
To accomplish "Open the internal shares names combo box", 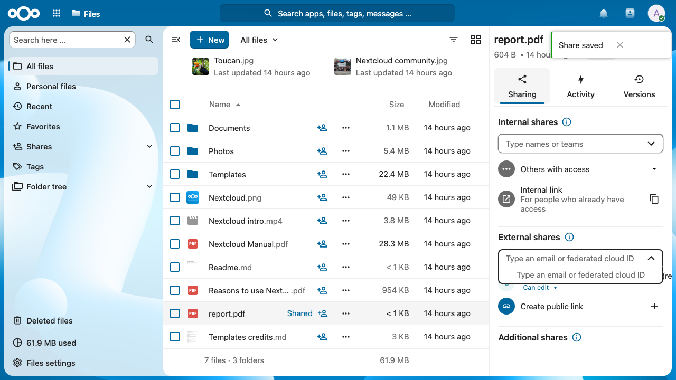I will [x=580, y=144].
